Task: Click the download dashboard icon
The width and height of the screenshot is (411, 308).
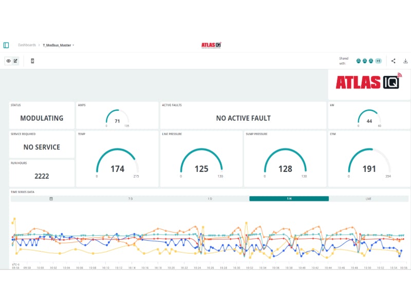Action: (x=405, y=61)
